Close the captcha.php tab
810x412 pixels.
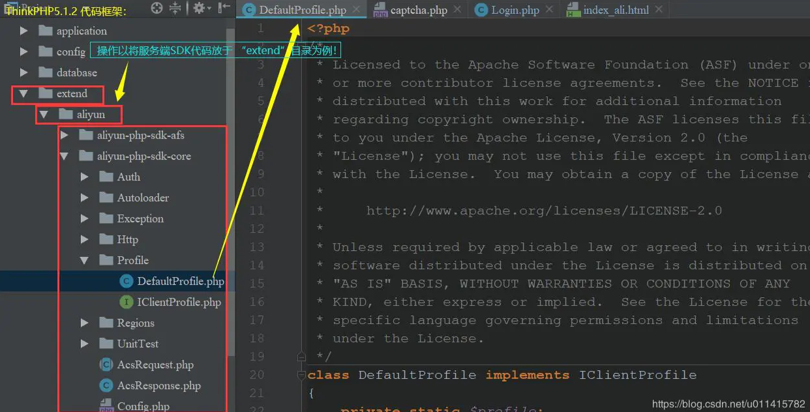pos(457,10)
